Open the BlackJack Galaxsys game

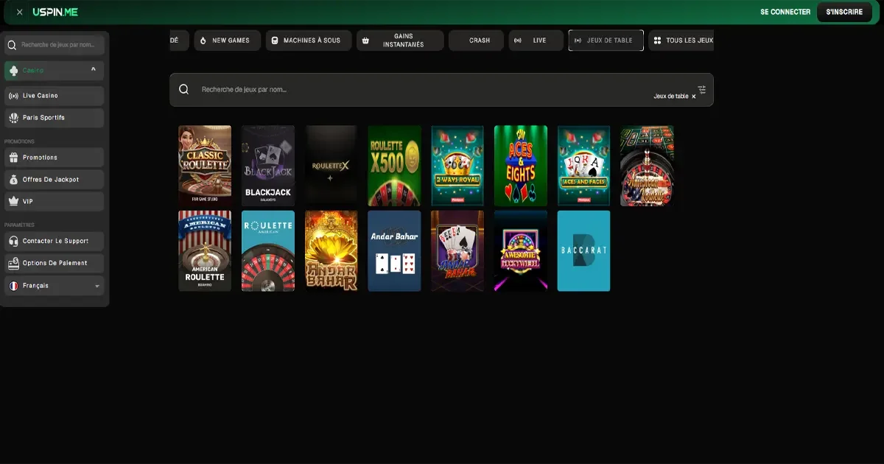268,166
